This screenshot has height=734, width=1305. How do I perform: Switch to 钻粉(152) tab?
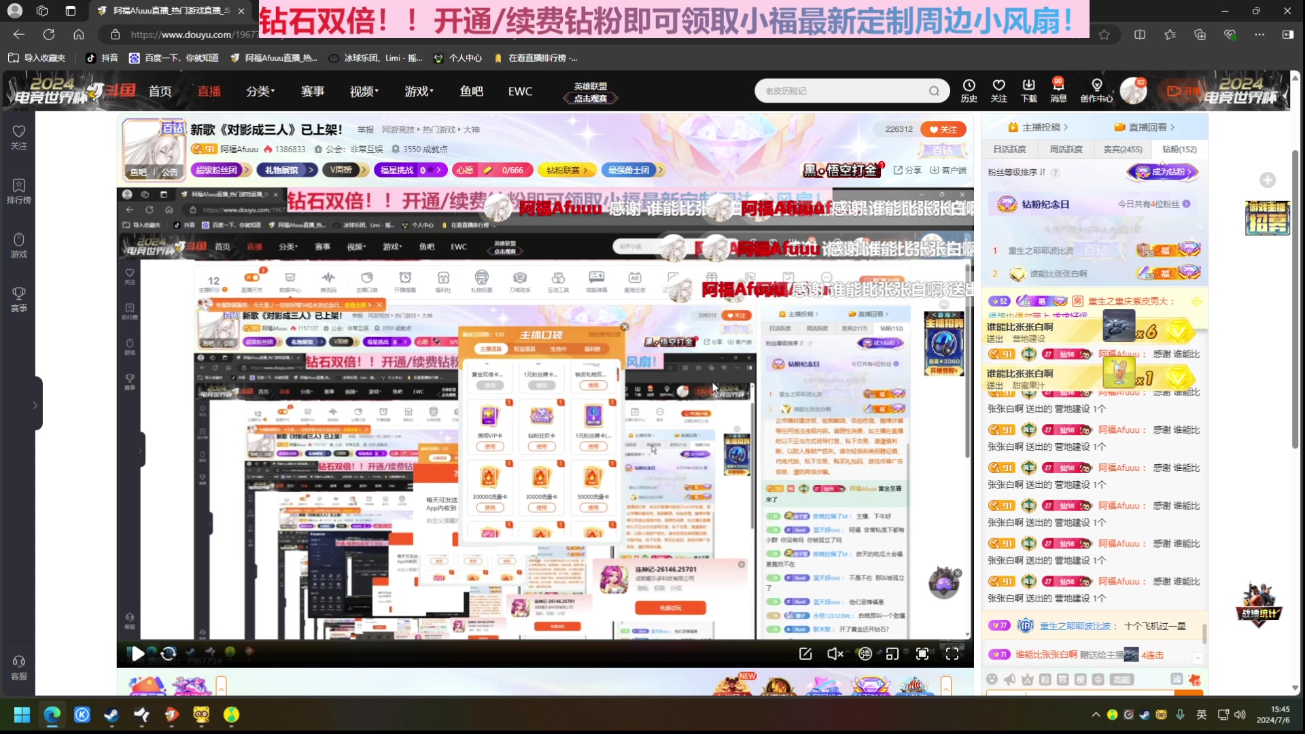point(1179,149)
